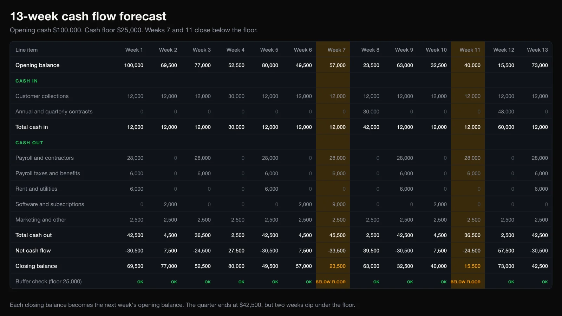Select the "Week 12" column header
562x316 pixels.
pyautogui.click(x=504, y=50)
